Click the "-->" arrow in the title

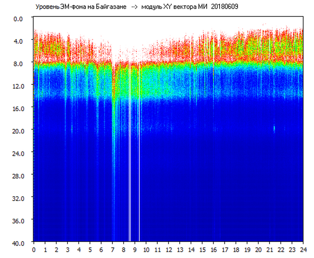[135, 7]
